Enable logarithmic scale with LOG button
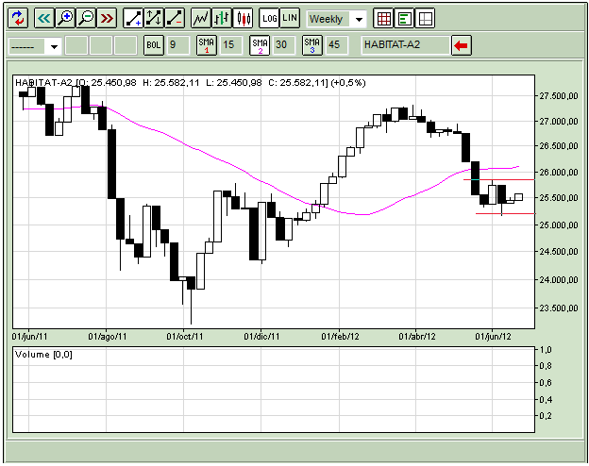The height and width of the screenshot is (466, 589). coord(269,18)
